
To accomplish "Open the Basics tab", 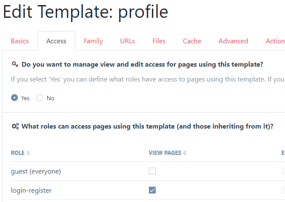I will click(20, 41).
